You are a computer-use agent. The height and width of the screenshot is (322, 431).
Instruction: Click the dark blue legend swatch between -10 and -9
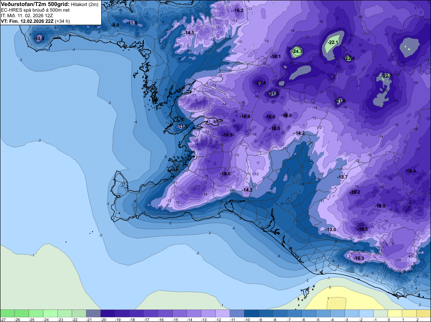tap(251, 313)
